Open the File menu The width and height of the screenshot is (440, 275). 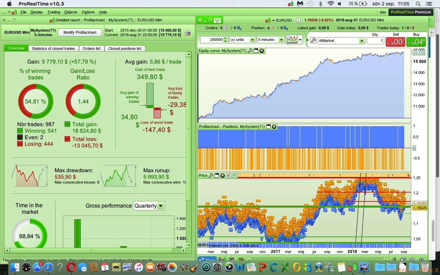23,12
